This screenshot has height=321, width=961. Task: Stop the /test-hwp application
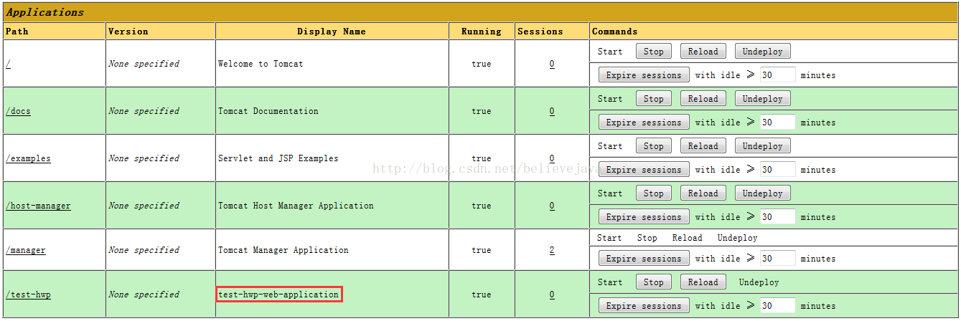point(654,282)
